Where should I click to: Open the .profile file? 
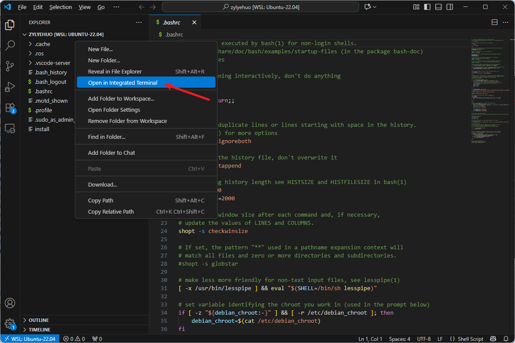(43, 110)
